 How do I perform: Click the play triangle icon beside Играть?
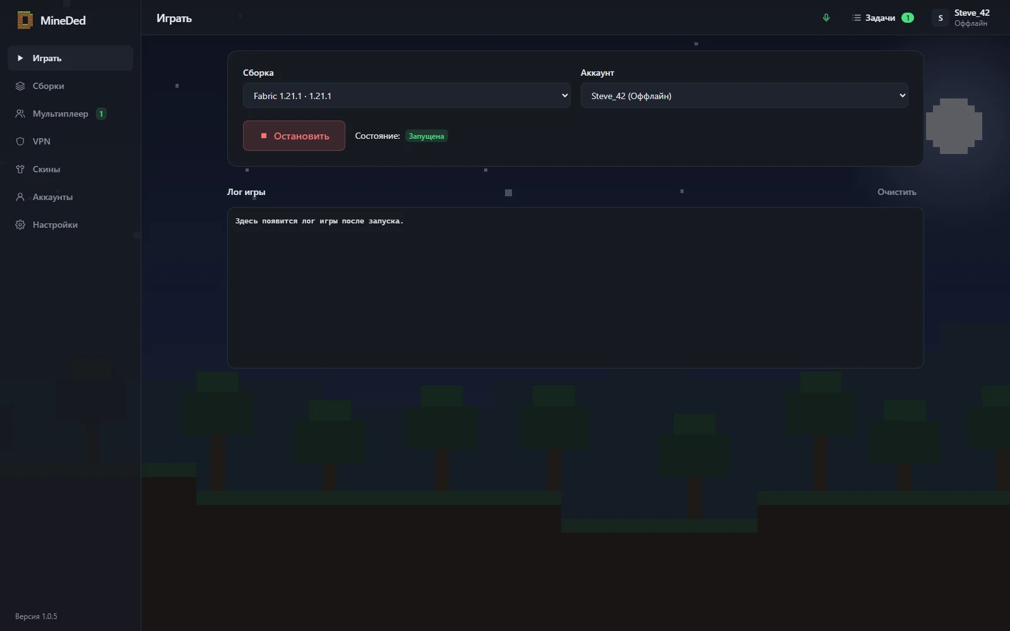point(20,58)
